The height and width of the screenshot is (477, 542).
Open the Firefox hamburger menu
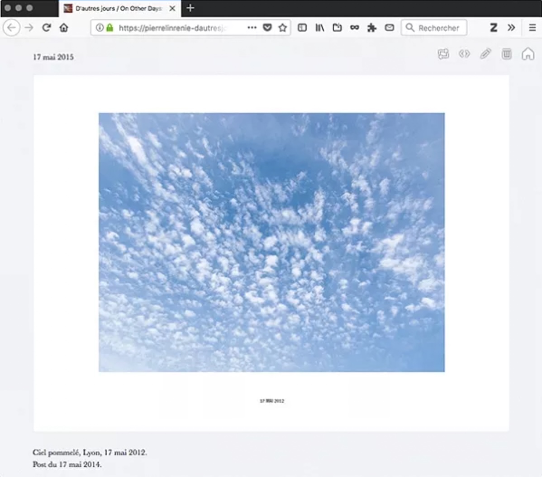tap(532, 28)
